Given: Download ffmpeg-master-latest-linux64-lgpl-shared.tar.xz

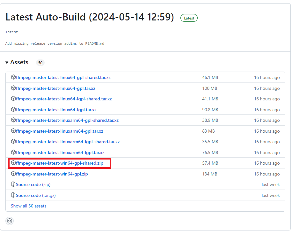Looking at the screenshot, I should click(64, 99).
